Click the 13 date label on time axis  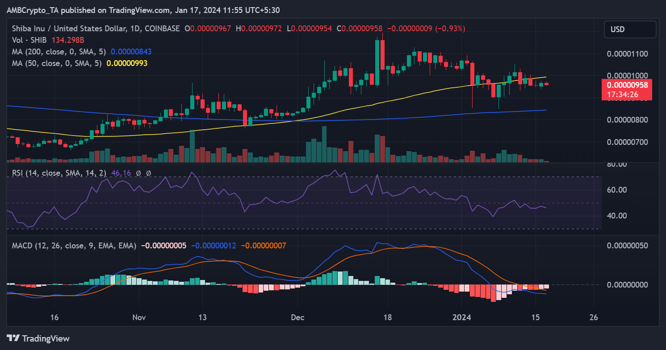pos(202,317)
